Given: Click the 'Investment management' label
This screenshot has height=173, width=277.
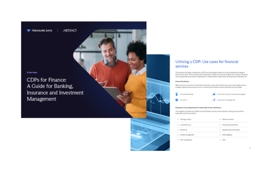Looking at the screenshot, I should pyautogui.click(x=226, y=100).
